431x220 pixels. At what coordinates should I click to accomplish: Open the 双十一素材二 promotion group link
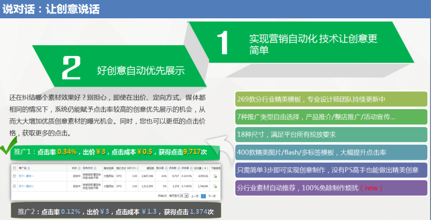(26, 186)
